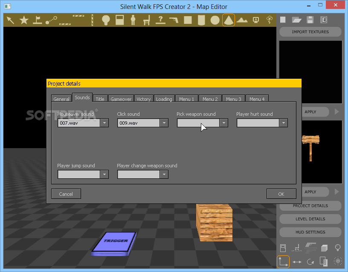Pick the question mark item tool
Viewport: 348px width, 272px height.
(160, 20)
